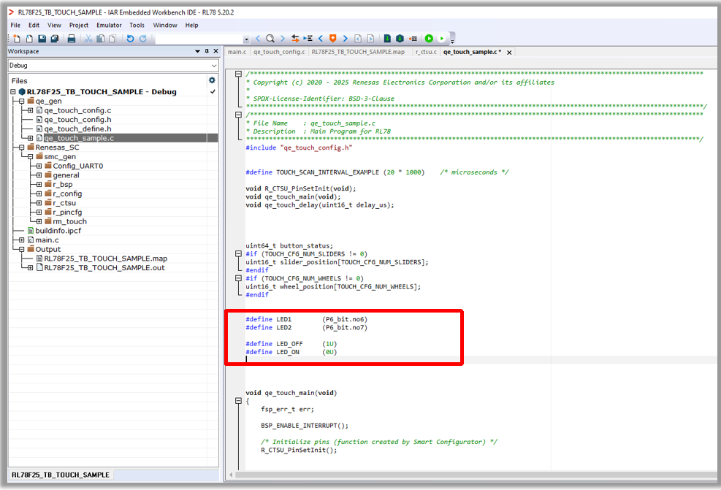Click the New Document icon

16,39
